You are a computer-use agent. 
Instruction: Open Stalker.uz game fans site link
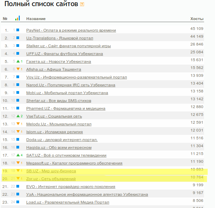[x=68, y=46]
